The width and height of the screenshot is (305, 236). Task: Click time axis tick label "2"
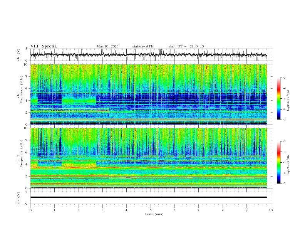pos(79,210)
